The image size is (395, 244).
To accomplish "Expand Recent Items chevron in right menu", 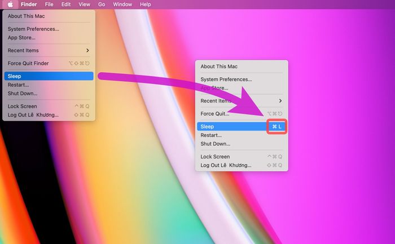I will (x=280, y=101).
